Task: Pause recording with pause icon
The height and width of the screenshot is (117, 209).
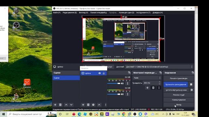Action: click(191, 84)
